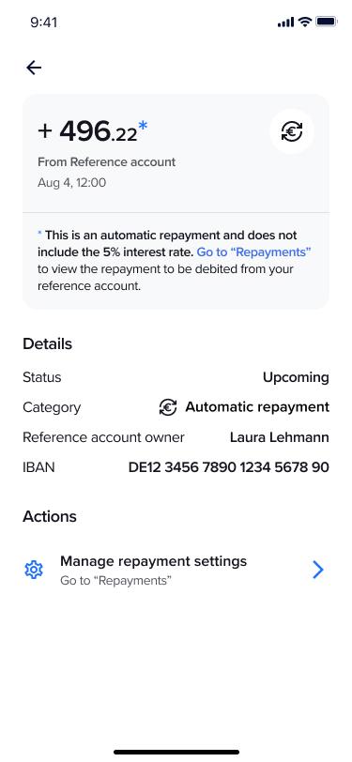Open the blue chevron for repayment settings
The width and height of the screenshot is (352, 762).
318,570
